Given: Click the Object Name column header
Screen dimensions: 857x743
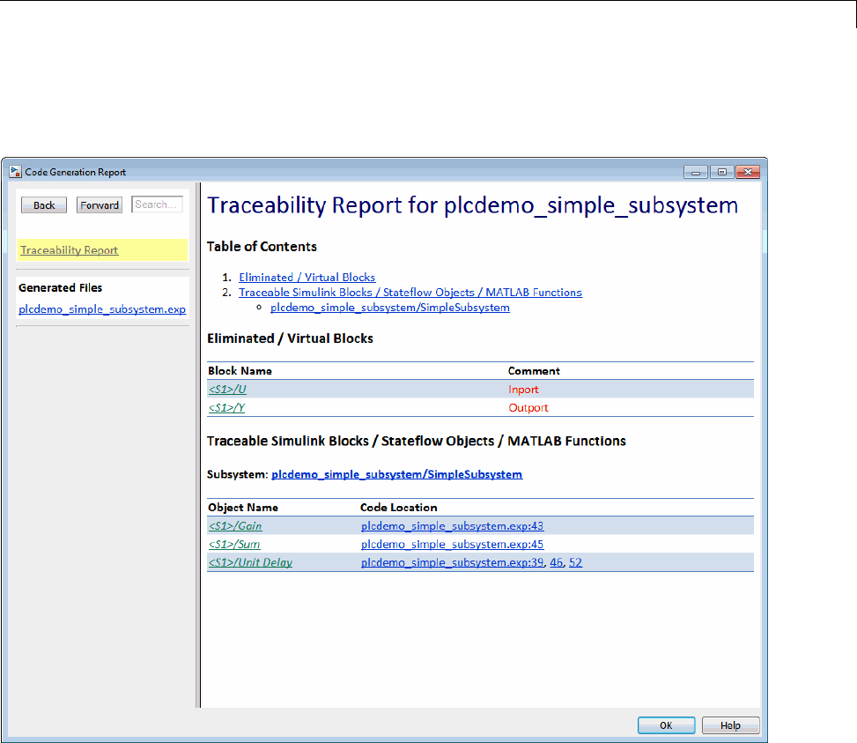Looking at the screenshot, I should [243, 508].
